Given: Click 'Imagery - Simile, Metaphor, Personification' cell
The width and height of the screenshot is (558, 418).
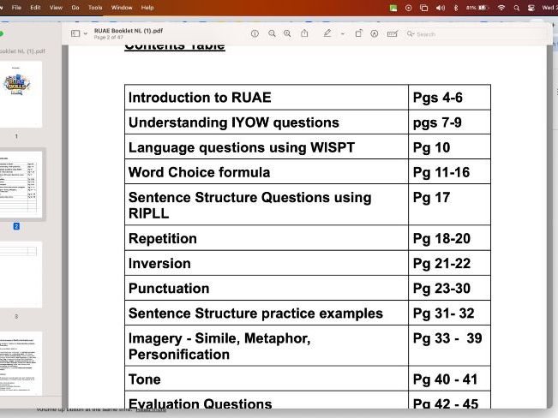Looking at the screenshot, I should coord(267,346).
